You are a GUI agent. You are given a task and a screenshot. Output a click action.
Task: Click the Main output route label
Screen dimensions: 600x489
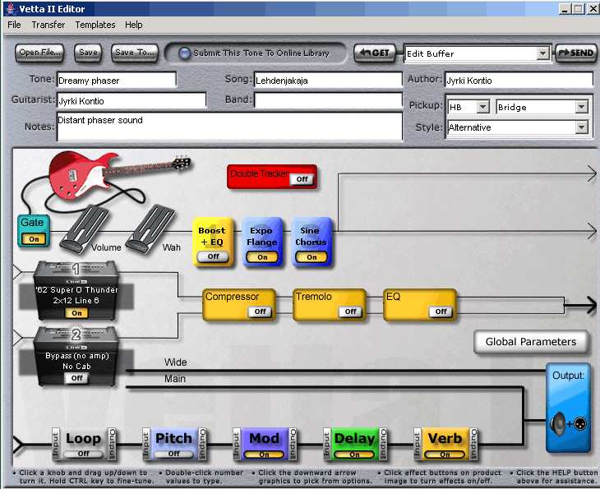175,378
